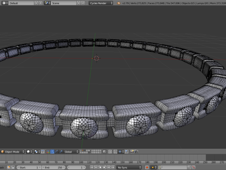The image size is (226, 170).
Task: Click the OpenGL render image icon
Action: [132, 152]
